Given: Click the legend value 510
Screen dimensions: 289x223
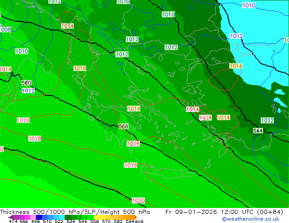Looking at the screenshot, I should click(47, 221).
